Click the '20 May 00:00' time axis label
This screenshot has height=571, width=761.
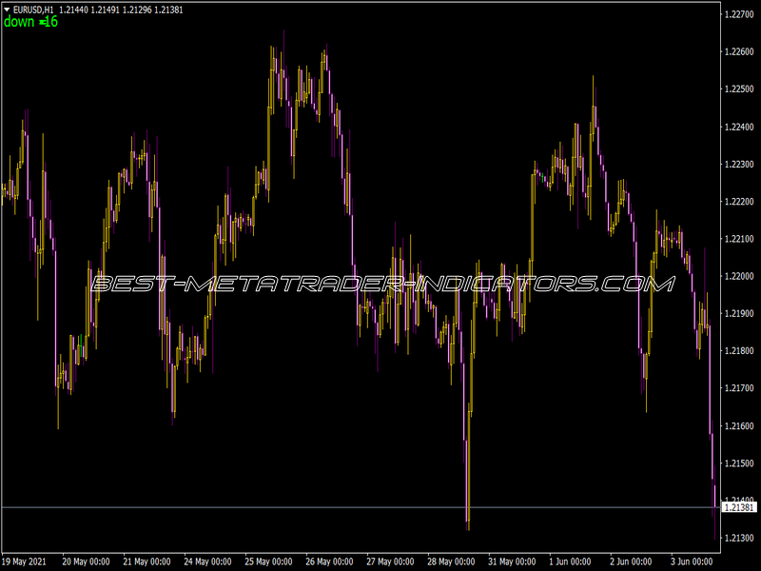pos(86,561)
